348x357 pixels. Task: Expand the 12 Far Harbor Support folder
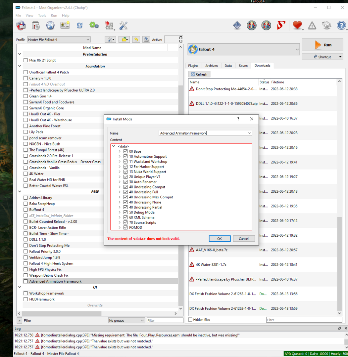pyautogui.click(x=120, y=167)
